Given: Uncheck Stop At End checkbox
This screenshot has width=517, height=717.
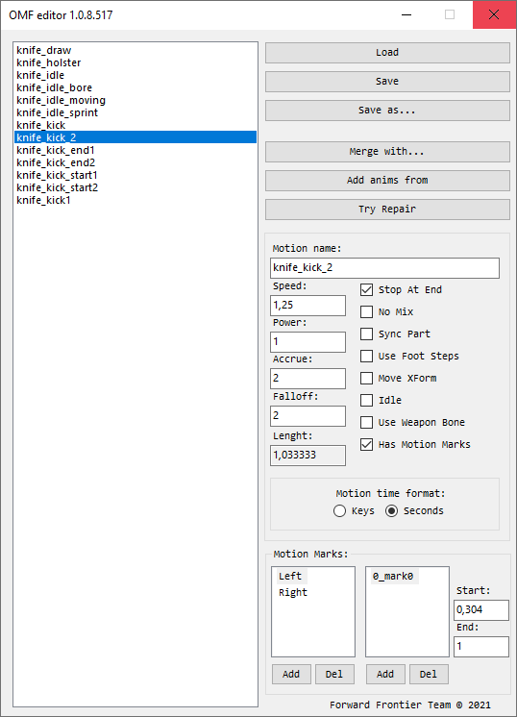Looking at the screenshot, I should tap(366, 289).
